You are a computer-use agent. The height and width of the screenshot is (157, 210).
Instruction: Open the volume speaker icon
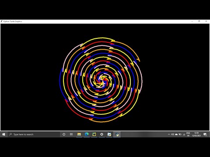(x=172, y=134)
